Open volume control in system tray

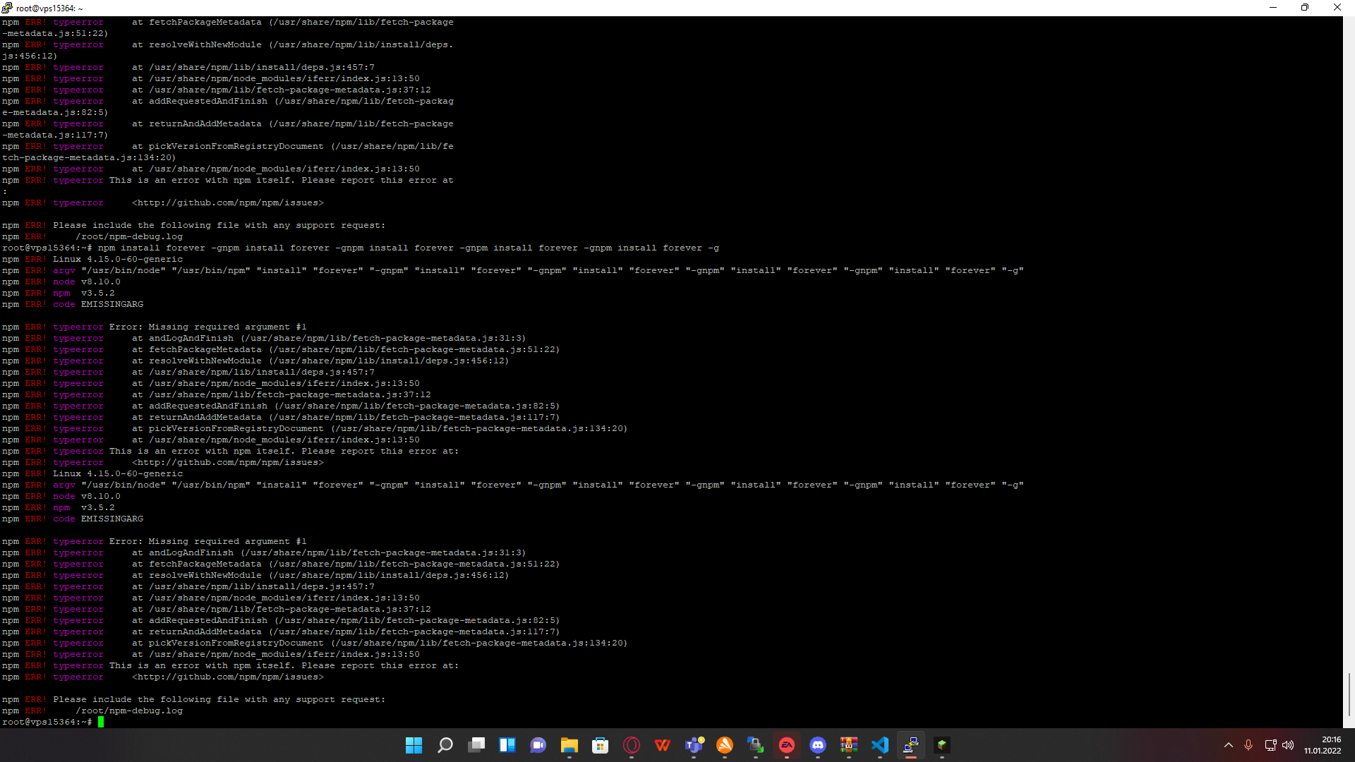point(1288,745)
